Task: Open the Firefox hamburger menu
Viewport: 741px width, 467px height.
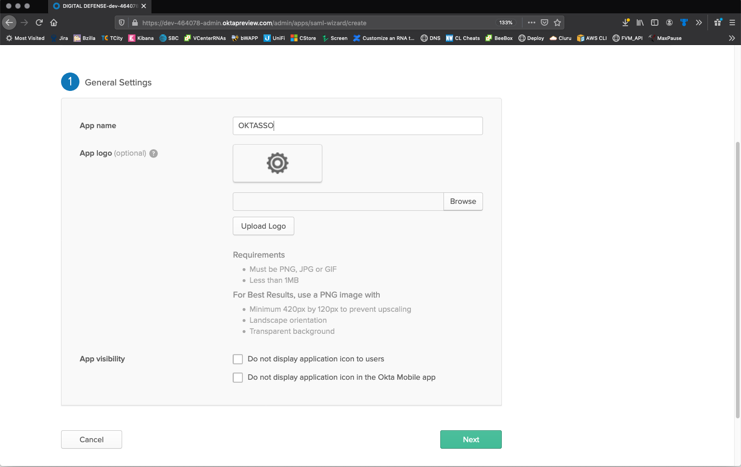Action: tap(732, 23)
